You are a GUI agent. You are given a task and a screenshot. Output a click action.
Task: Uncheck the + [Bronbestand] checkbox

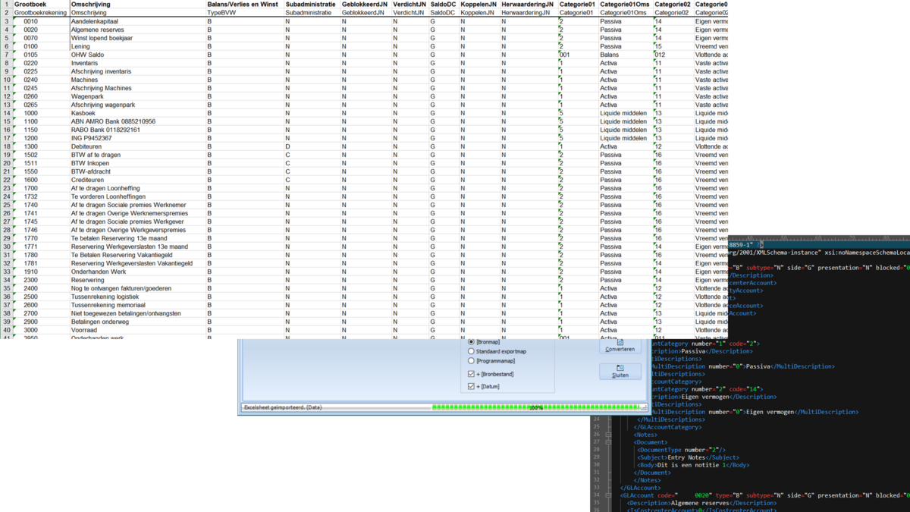pyautogui.click(x=470, y=372)
